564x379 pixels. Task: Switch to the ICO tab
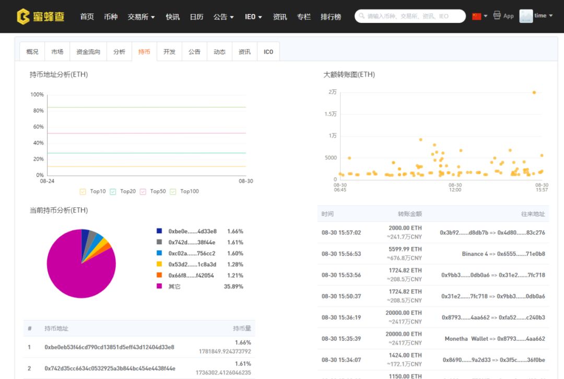click(268, 52)
